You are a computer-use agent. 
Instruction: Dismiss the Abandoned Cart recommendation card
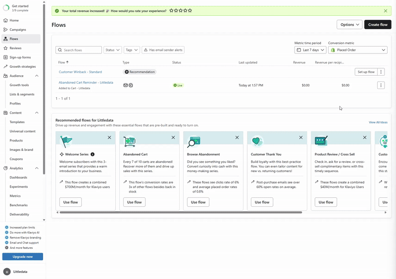click(x=173, y=138)
